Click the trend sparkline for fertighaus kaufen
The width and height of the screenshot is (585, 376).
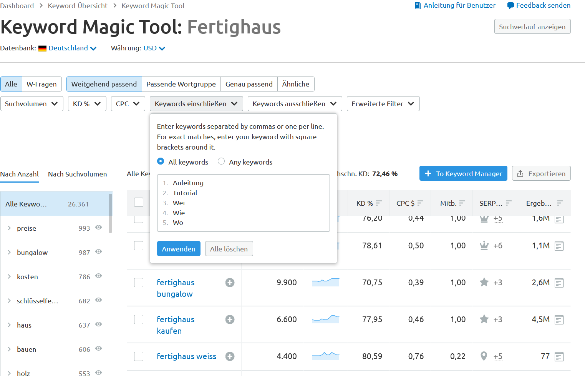point(326,319)
